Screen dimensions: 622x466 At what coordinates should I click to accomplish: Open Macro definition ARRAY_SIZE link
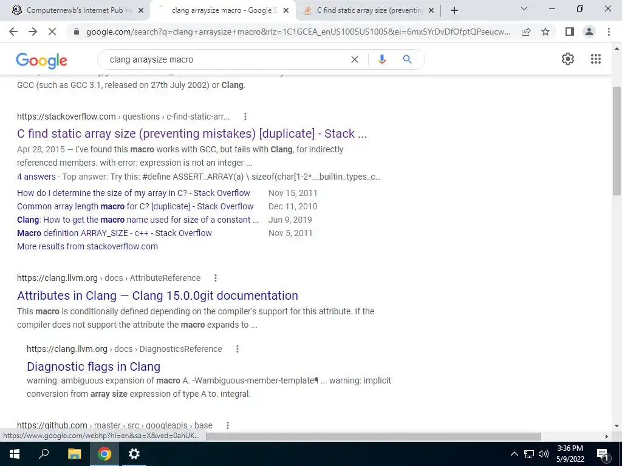tap(114, 233)
